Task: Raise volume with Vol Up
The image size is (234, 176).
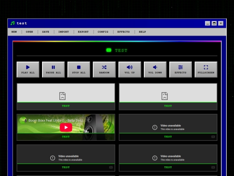Action: (x=130, y=70)
